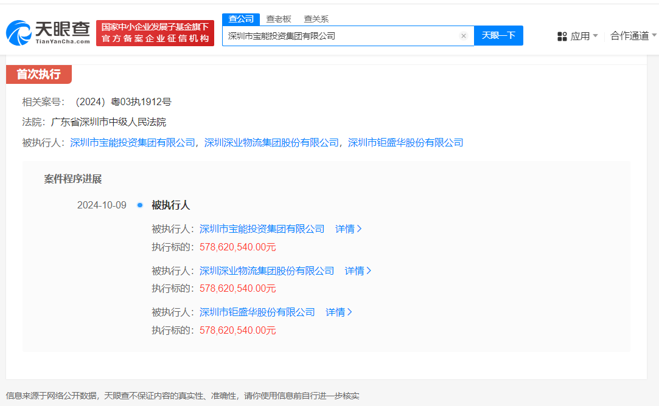Viewport: 659px width, 406px height.
Task: Open 深圳市钜盛华股份有限公司 link in case progress
Action: coord(257,312)
